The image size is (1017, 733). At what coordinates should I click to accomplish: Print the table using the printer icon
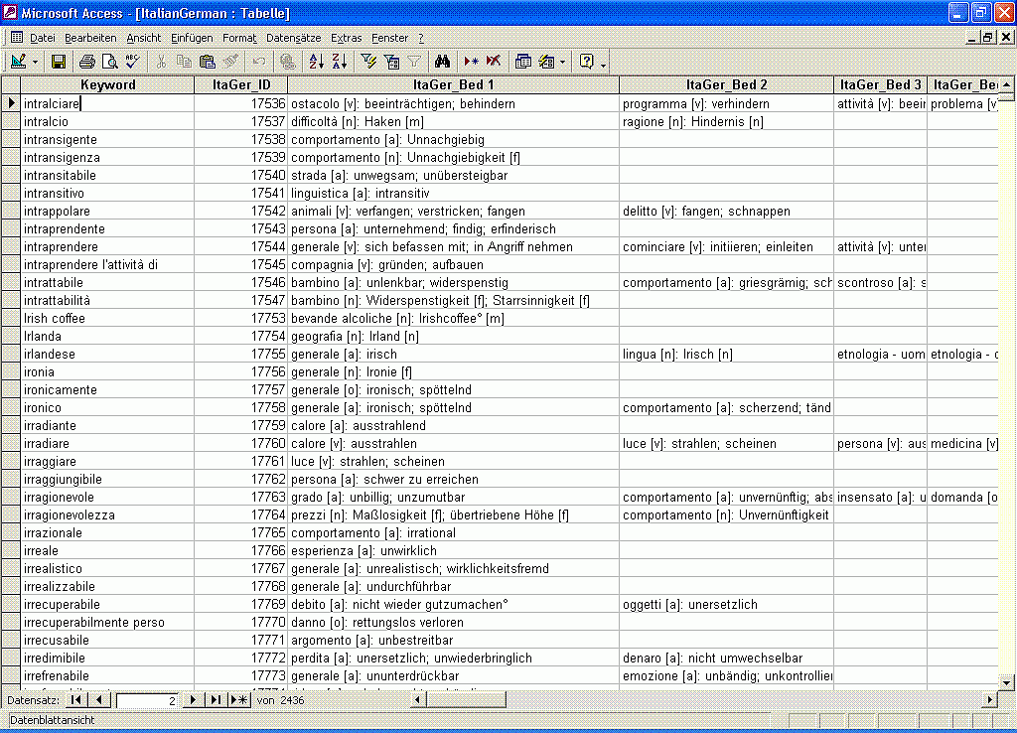[87, 62]
